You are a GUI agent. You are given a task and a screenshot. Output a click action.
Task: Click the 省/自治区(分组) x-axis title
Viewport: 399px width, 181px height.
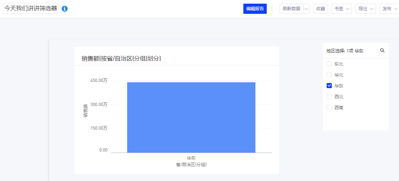point(191,165)
